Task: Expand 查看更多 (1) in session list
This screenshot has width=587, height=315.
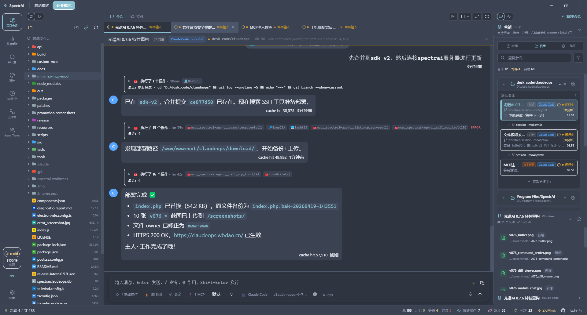Action: 539,181
